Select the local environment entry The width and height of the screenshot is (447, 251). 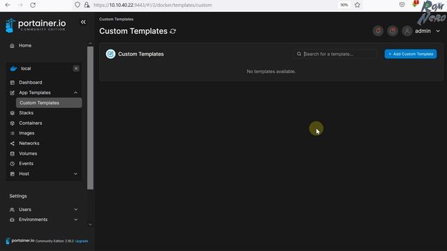26,68
